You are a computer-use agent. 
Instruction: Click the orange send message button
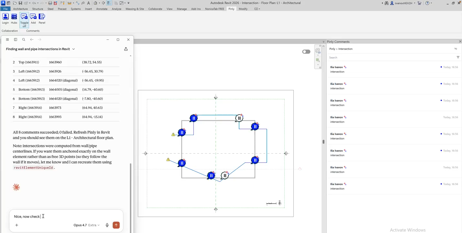point(116,225)
